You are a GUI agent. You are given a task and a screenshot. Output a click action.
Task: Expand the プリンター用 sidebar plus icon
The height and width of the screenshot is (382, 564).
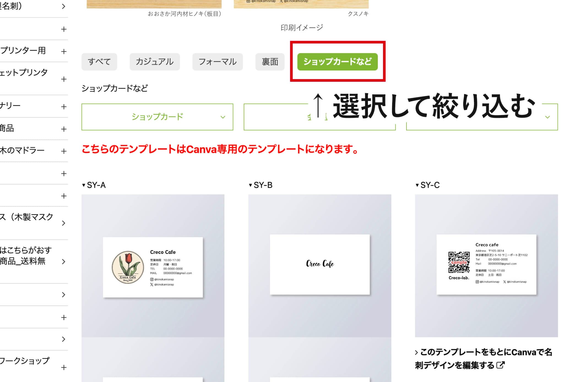(x=64, y=51)
